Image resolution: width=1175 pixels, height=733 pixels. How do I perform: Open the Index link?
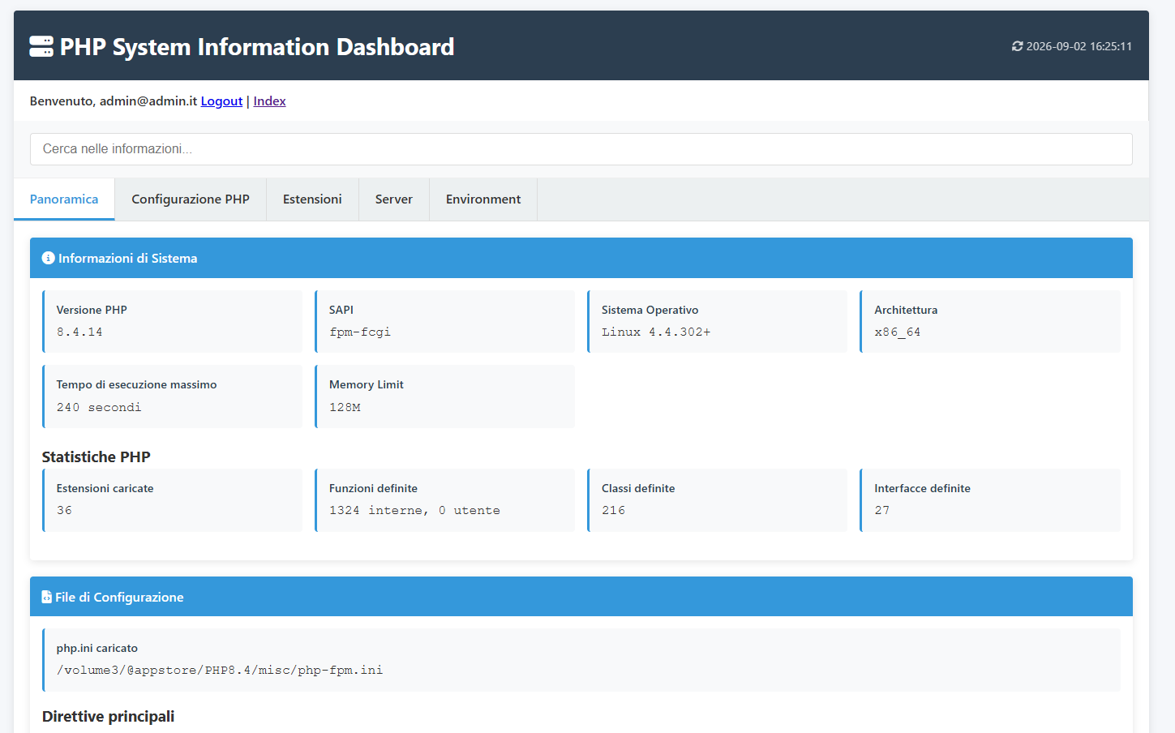click(269, 101)
